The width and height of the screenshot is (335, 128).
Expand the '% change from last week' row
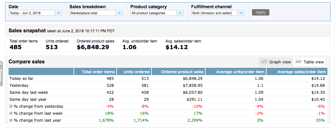point(11,113)
